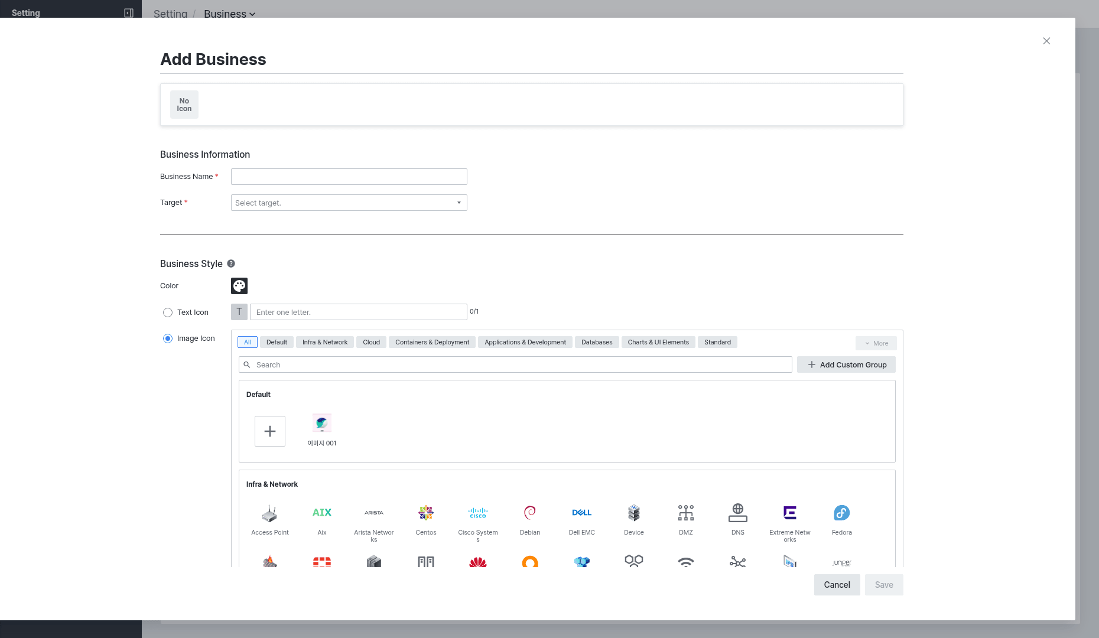
Task: Select the Cisco Systems icon
Action: tap(478, 513)
